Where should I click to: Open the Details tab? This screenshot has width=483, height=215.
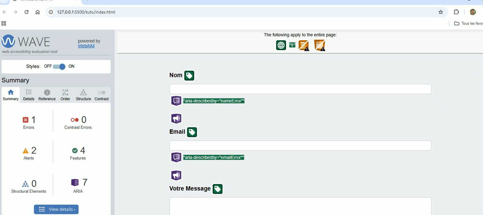29,95
